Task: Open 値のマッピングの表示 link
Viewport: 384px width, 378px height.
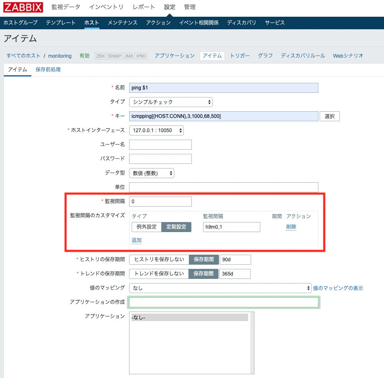Action: point(338,288)
